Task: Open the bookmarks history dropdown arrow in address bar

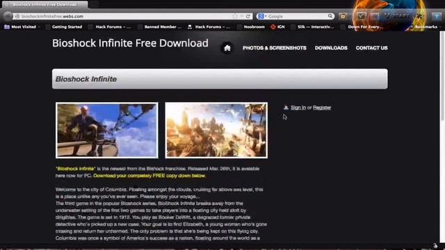Action: [241, 16]
